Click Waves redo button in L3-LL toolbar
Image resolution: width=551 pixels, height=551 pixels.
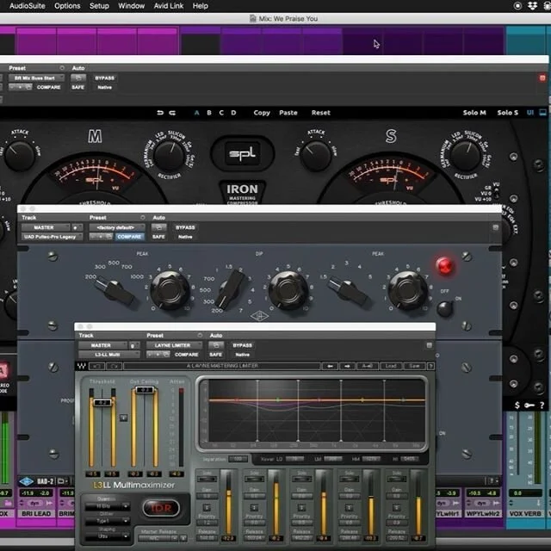pyautogui.click(x=115, y=366)
